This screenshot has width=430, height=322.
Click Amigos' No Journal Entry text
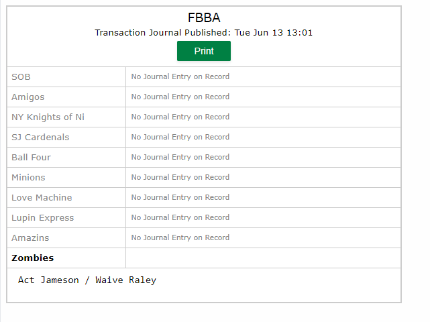180,97
